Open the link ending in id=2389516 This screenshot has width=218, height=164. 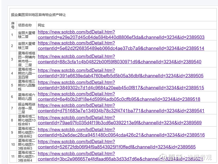pyautogui.click(x=121, y=132)
